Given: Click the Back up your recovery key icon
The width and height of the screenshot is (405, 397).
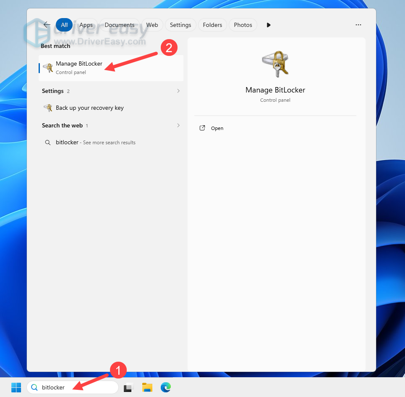Looking at the screenshot, I should point(48,108).
